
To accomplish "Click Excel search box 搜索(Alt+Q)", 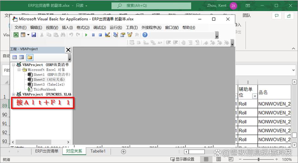I will [x=151, y=6].
